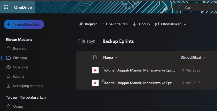Browse files by Orang
This screenshot has height=111, width=217.
(x=18, y=106)
